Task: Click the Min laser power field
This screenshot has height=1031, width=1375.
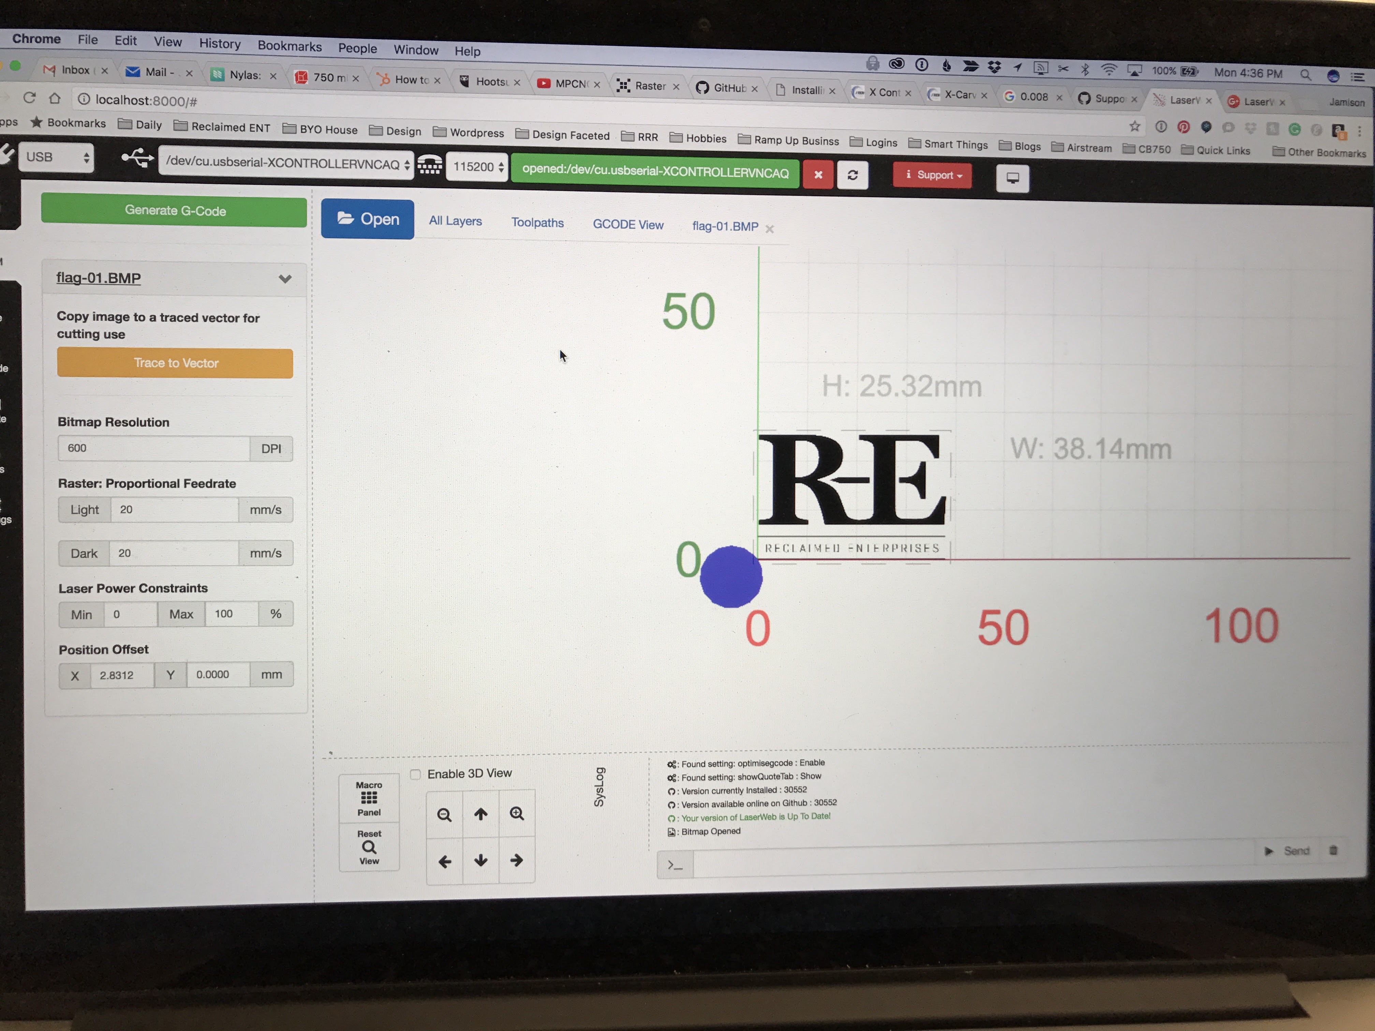Action: click(x=131, y=614)
